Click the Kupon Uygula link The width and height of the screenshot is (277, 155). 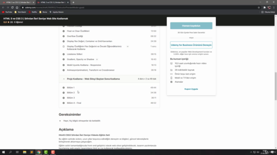pyautogui.click(x=191, y=89)
